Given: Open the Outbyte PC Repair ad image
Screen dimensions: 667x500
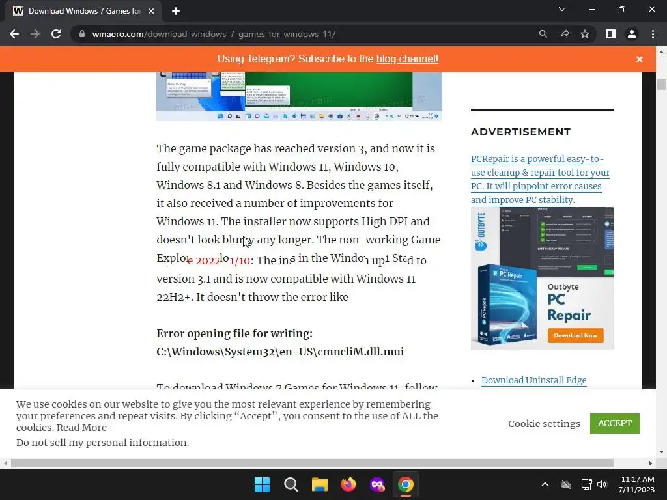Looking at the screenshot, I should click(542, 279).
